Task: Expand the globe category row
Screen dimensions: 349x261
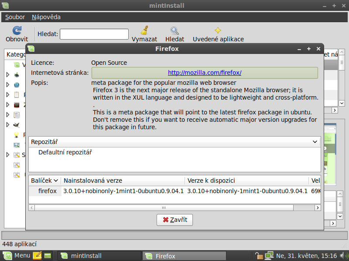Action: click(8, 85)
